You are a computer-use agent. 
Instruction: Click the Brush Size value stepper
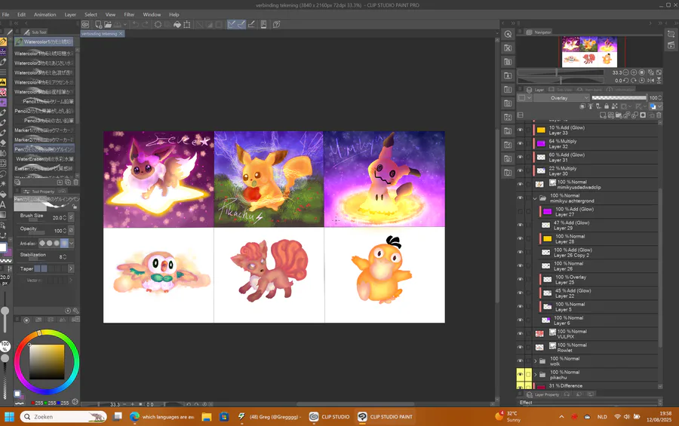65,218
